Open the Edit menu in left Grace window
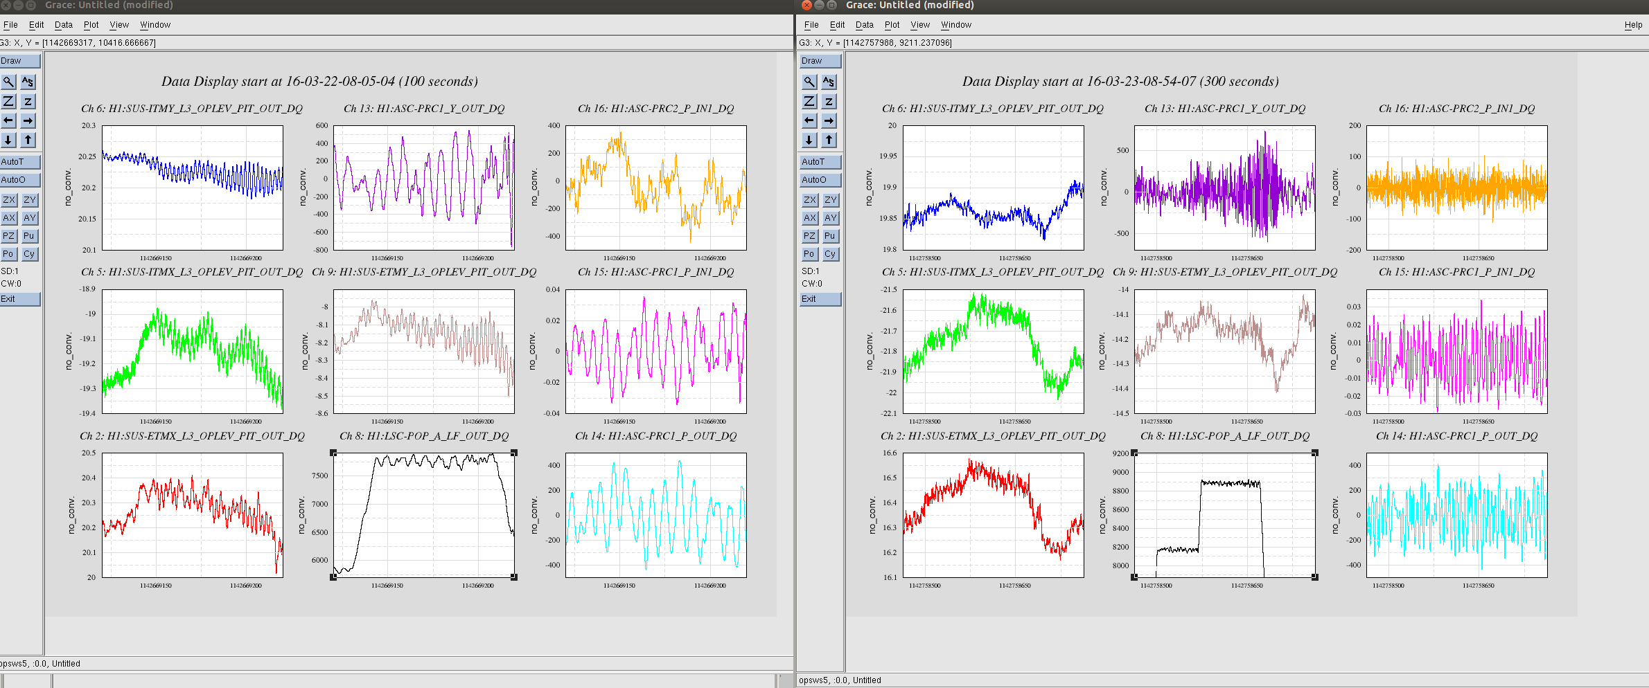1649x688 pixels. click(36, 25)
